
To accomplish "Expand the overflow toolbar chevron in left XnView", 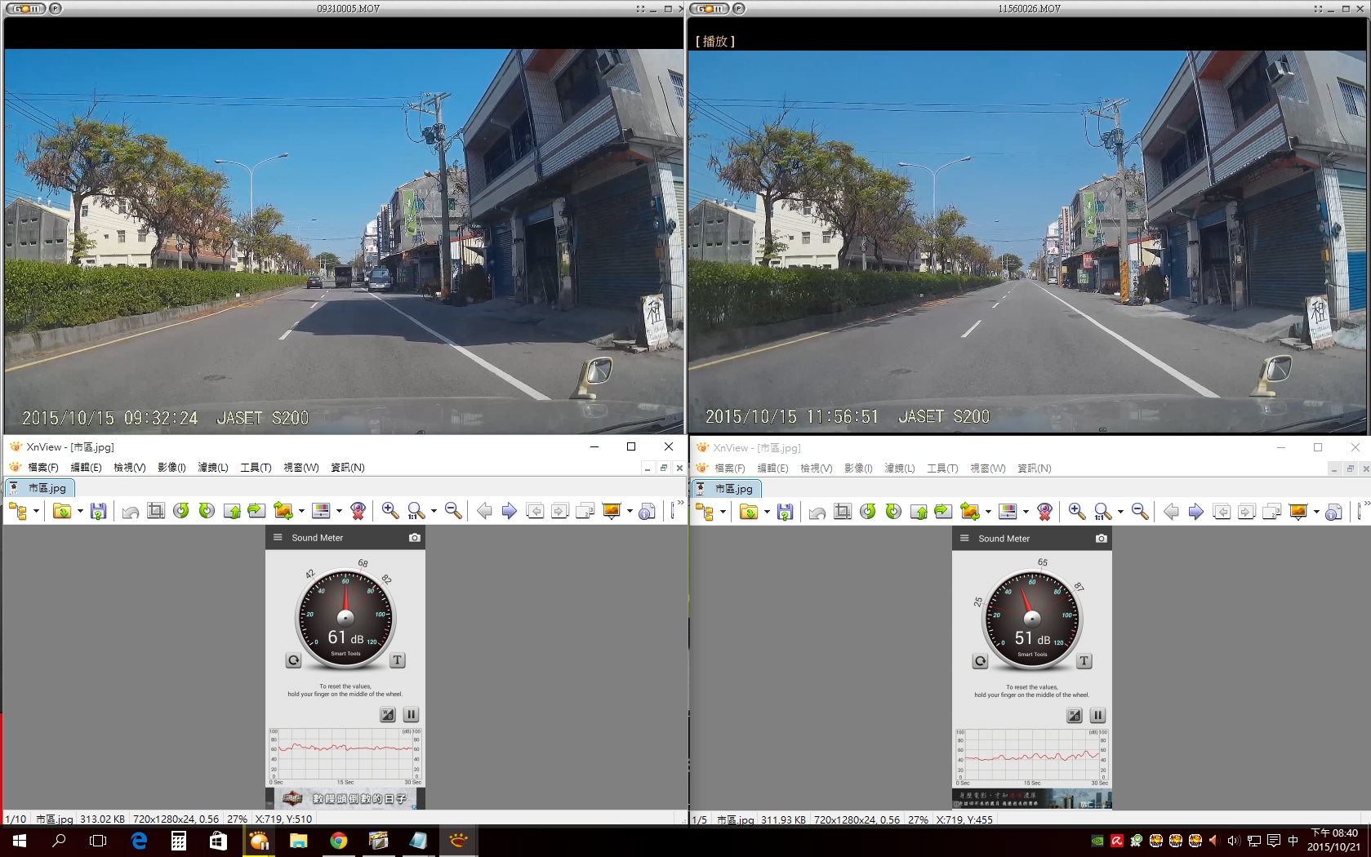I will click(x=680, y=503).
